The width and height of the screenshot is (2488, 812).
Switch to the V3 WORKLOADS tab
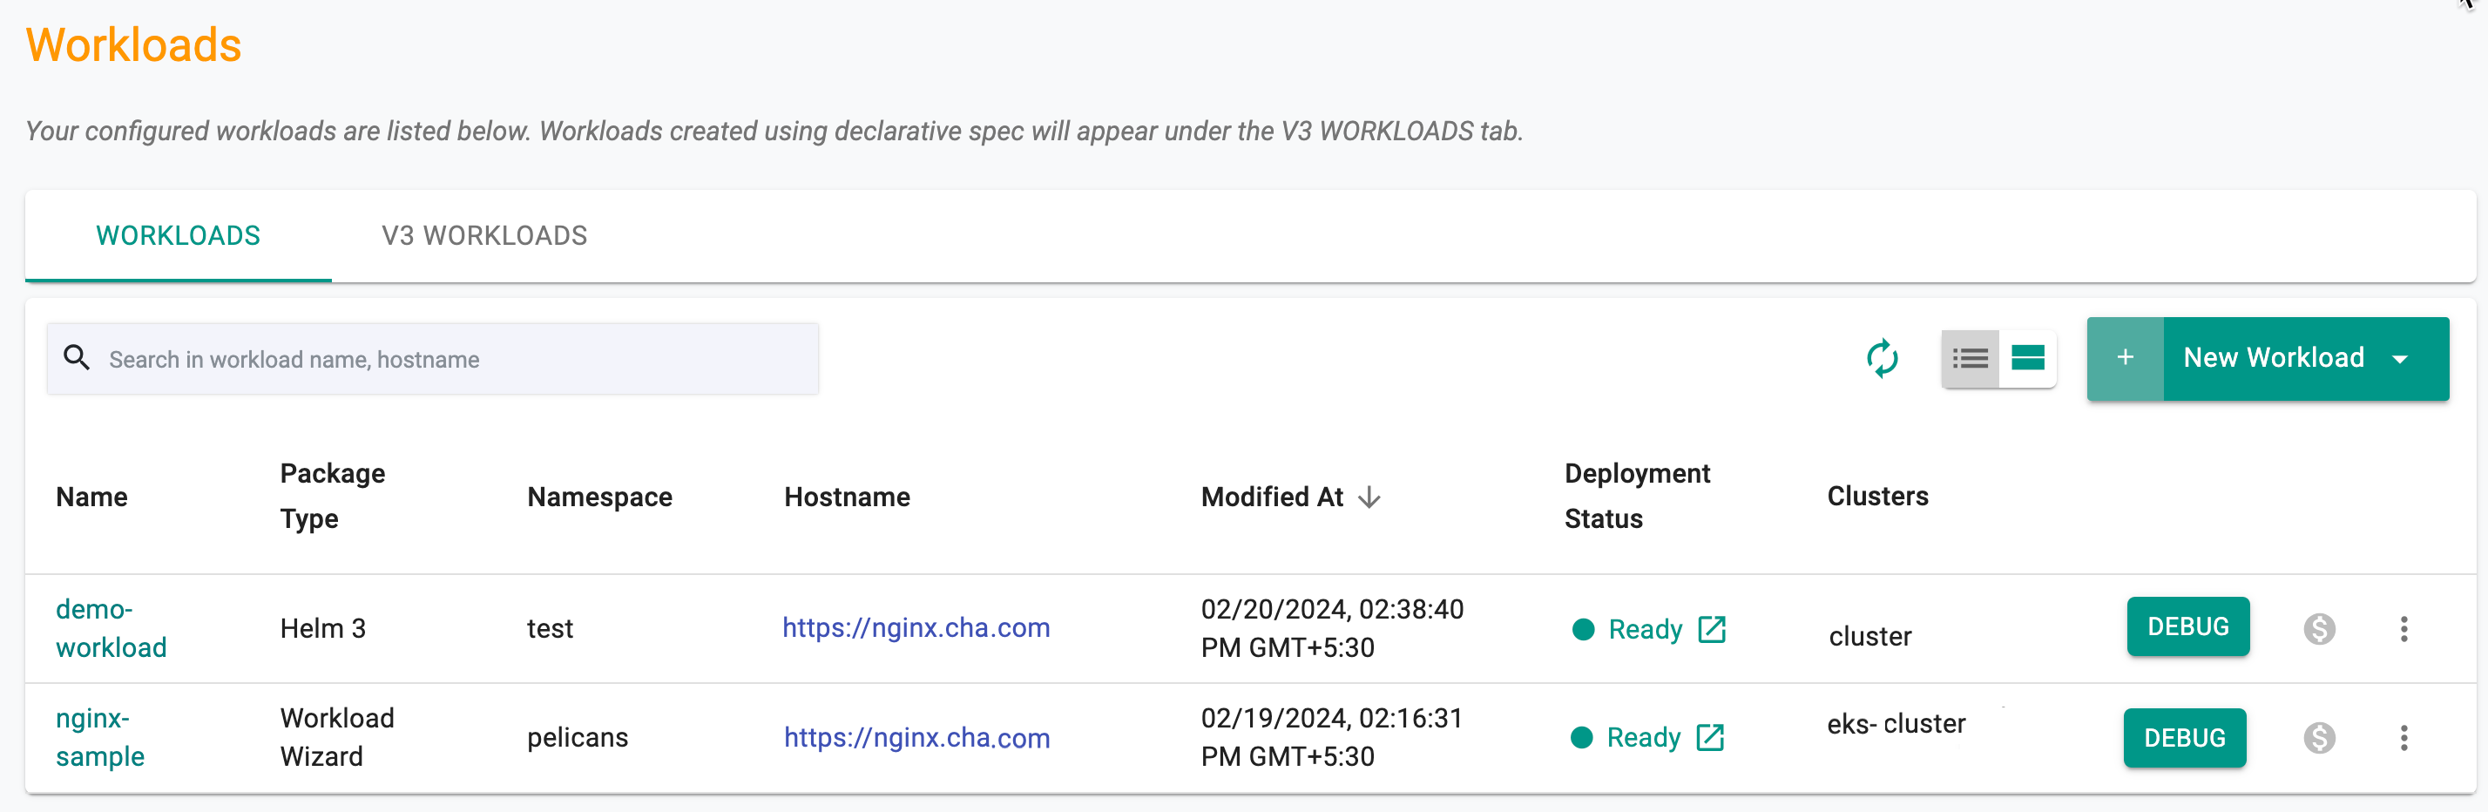coord(483,235)
